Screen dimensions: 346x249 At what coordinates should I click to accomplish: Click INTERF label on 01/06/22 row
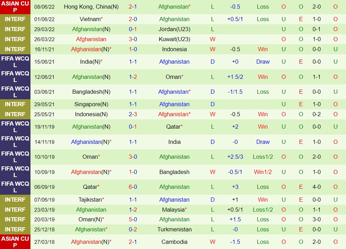[15, 19]
